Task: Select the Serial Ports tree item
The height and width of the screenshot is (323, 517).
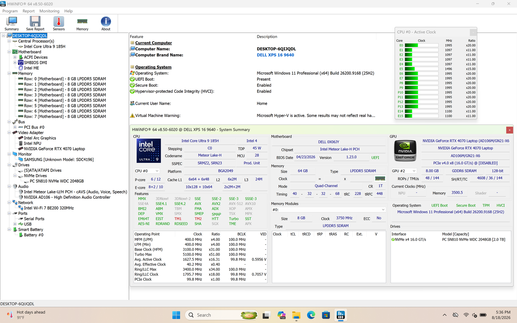Action: click(34, 219)
